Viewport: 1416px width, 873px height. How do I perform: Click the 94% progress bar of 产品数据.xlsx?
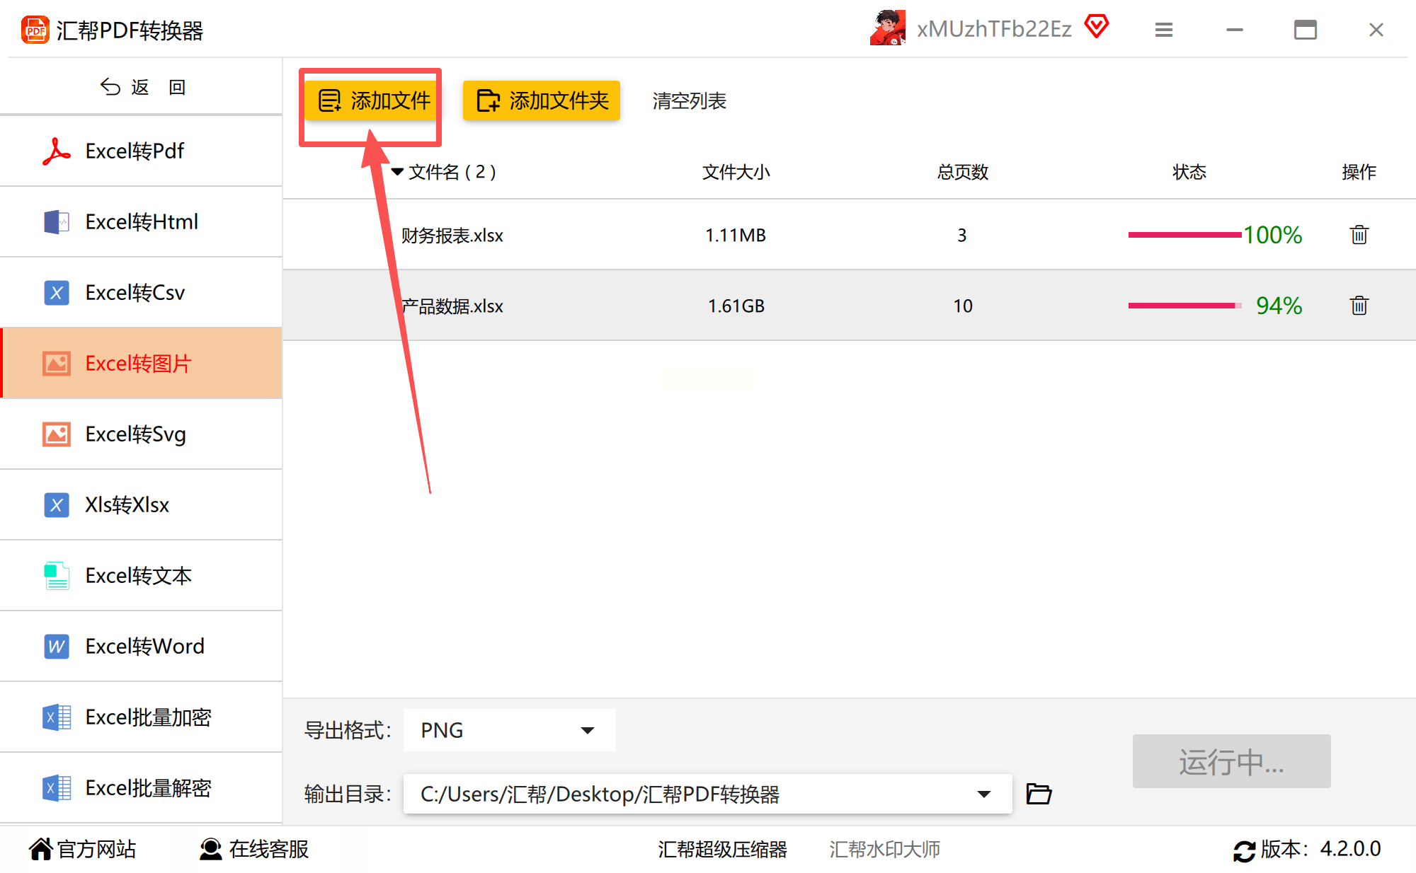point(1184,306)
